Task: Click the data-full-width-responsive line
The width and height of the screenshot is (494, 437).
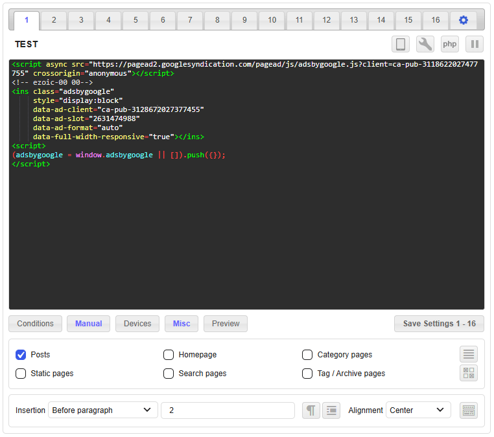Action: 119,137
